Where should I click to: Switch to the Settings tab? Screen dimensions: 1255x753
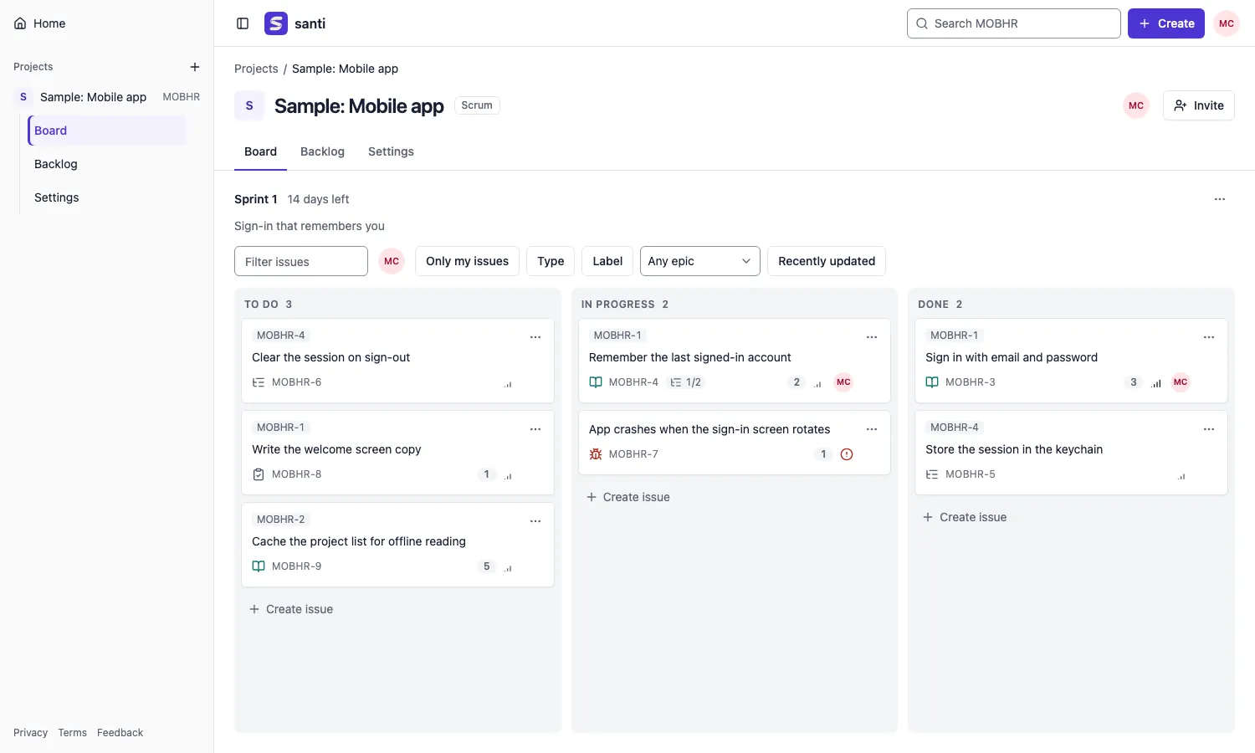(391, 151)
